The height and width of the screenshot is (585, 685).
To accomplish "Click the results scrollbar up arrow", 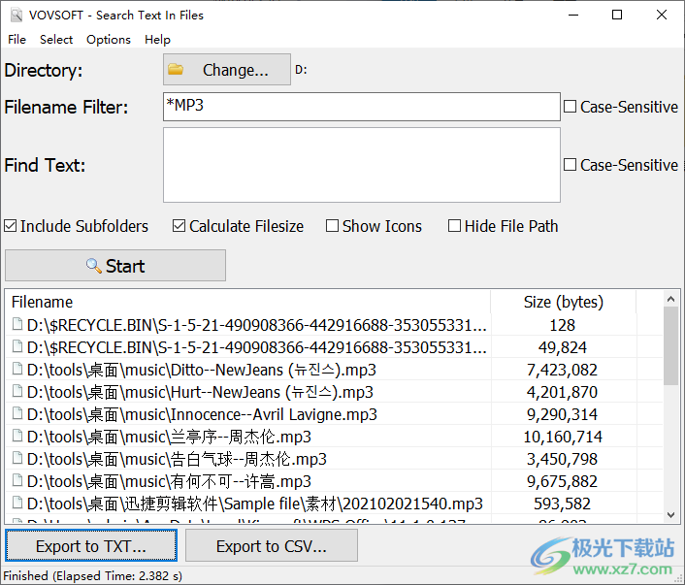I will click(671, 299).
